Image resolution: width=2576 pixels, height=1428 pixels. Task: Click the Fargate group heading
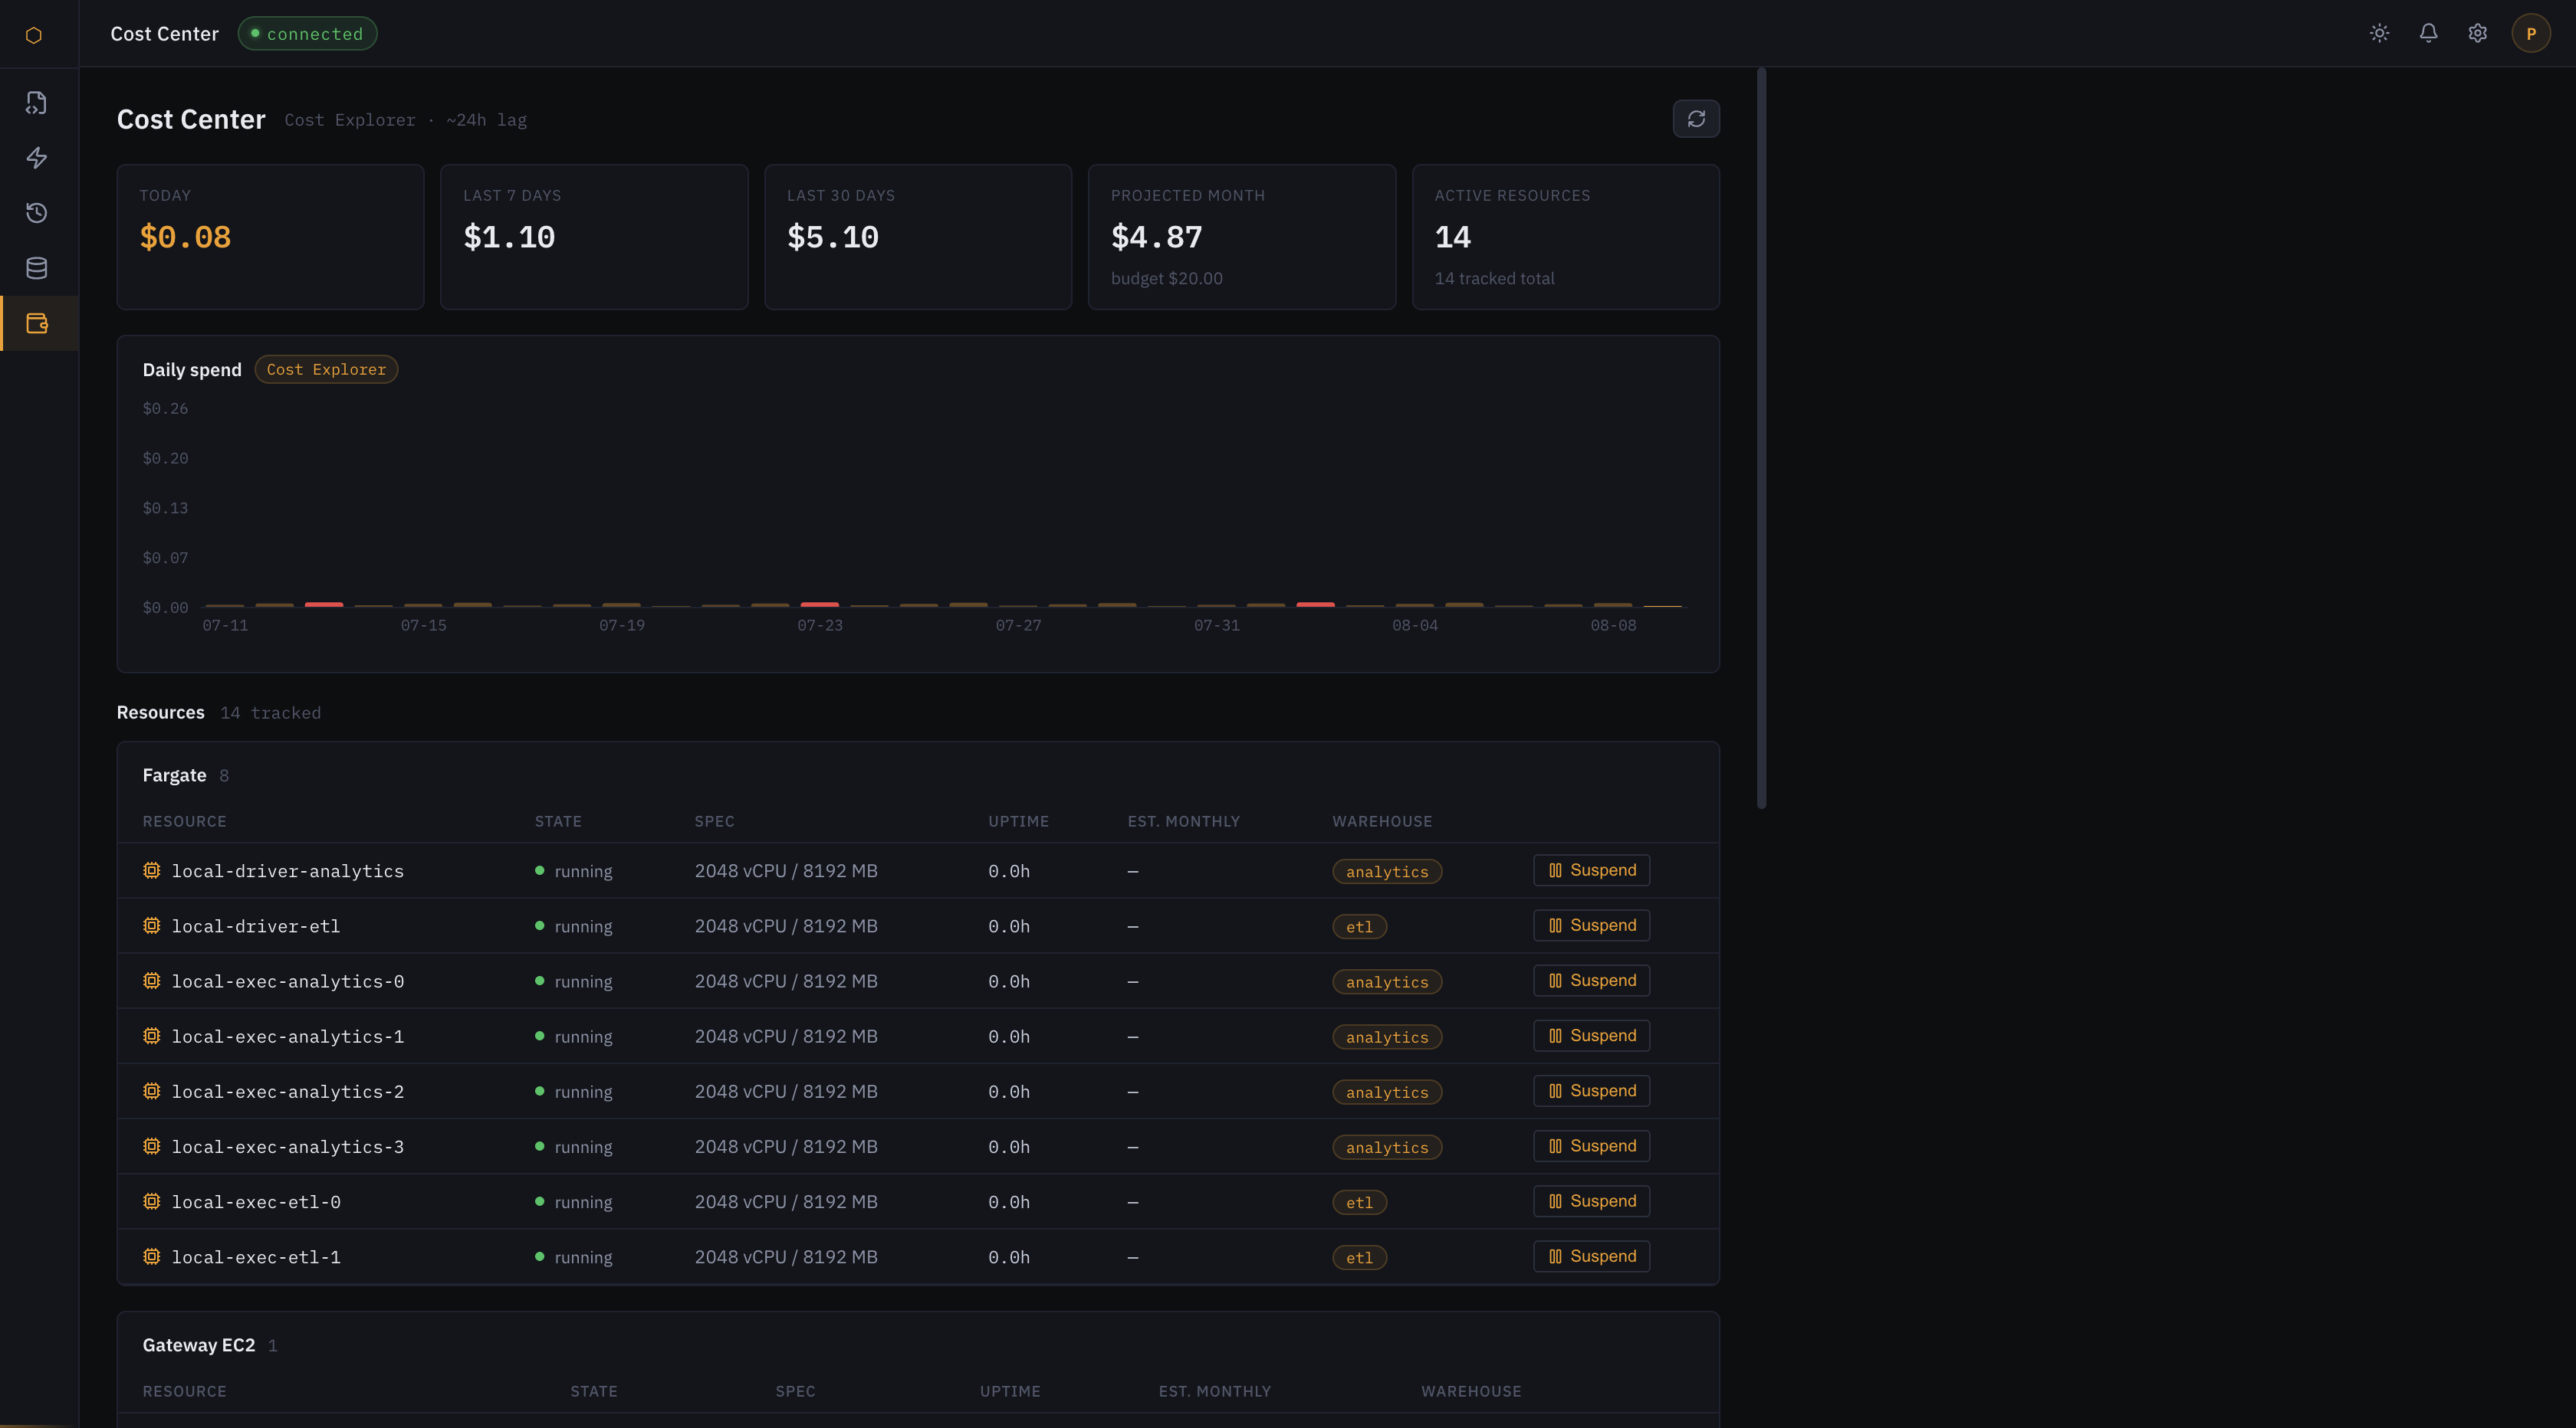pos(174,775)
